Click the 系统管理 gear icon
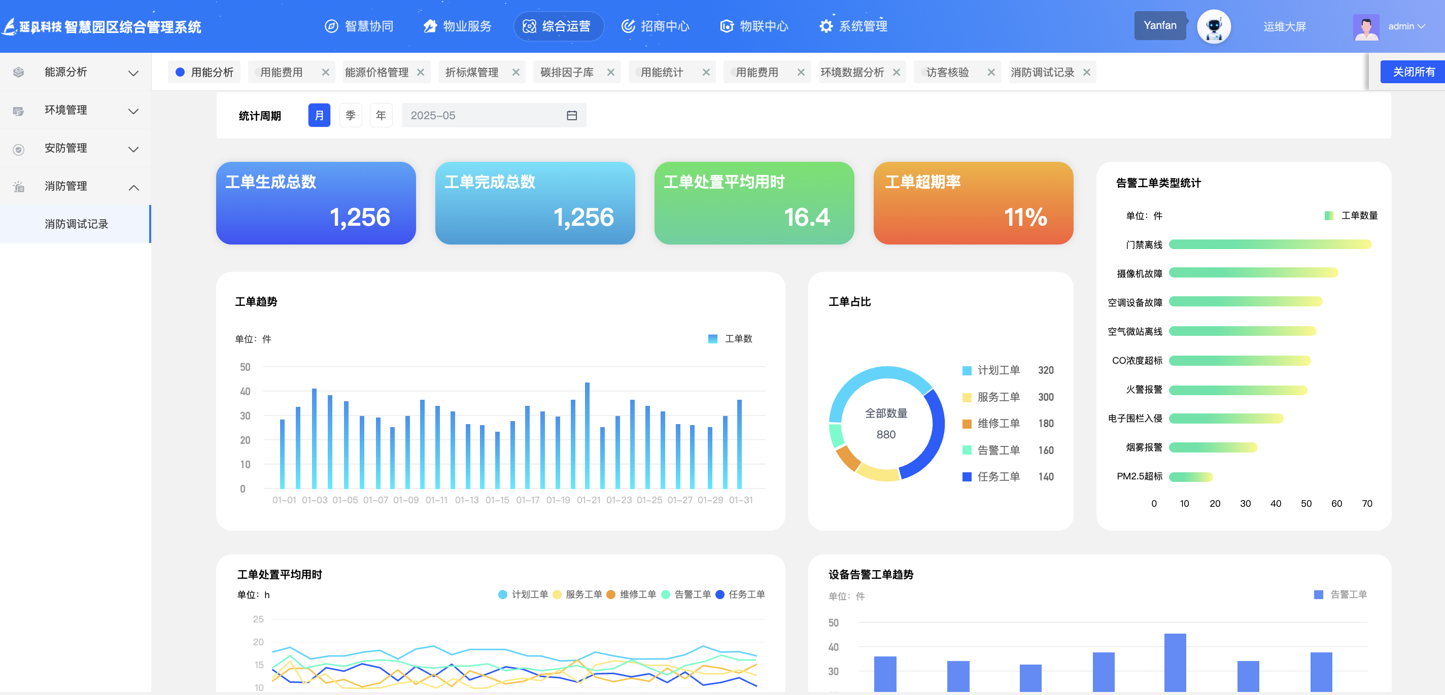This screenshot has width=1445, height=695. point(825,26)
